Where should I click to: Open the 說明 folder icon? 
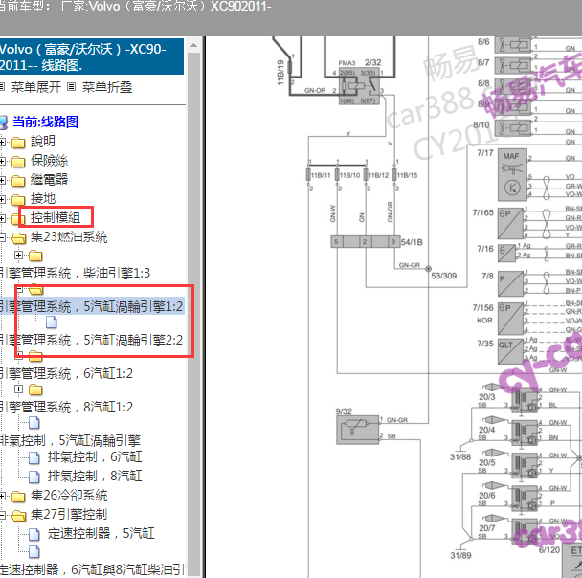[18, 143]
